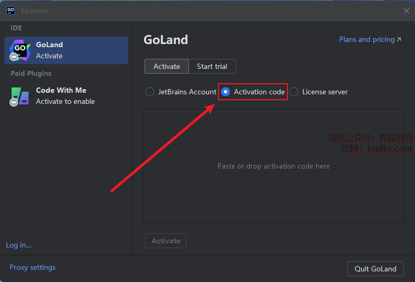Select the Activation code radio option

click(x=225, y=92)
